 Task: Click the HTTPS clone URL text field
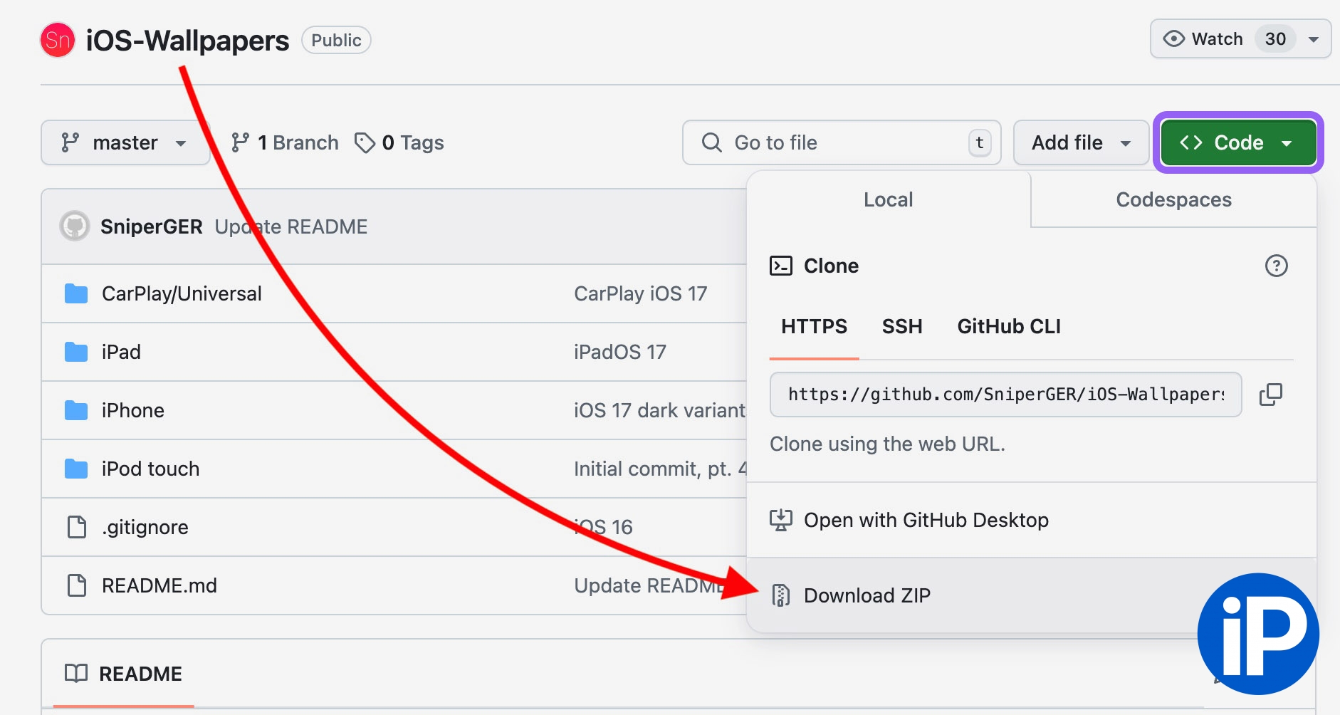pyautogui.click(x=1005, y=395)
